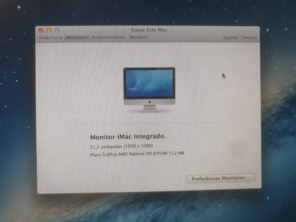
Task: Click the Sobre Este Mac window title
Action: (149, 30)
